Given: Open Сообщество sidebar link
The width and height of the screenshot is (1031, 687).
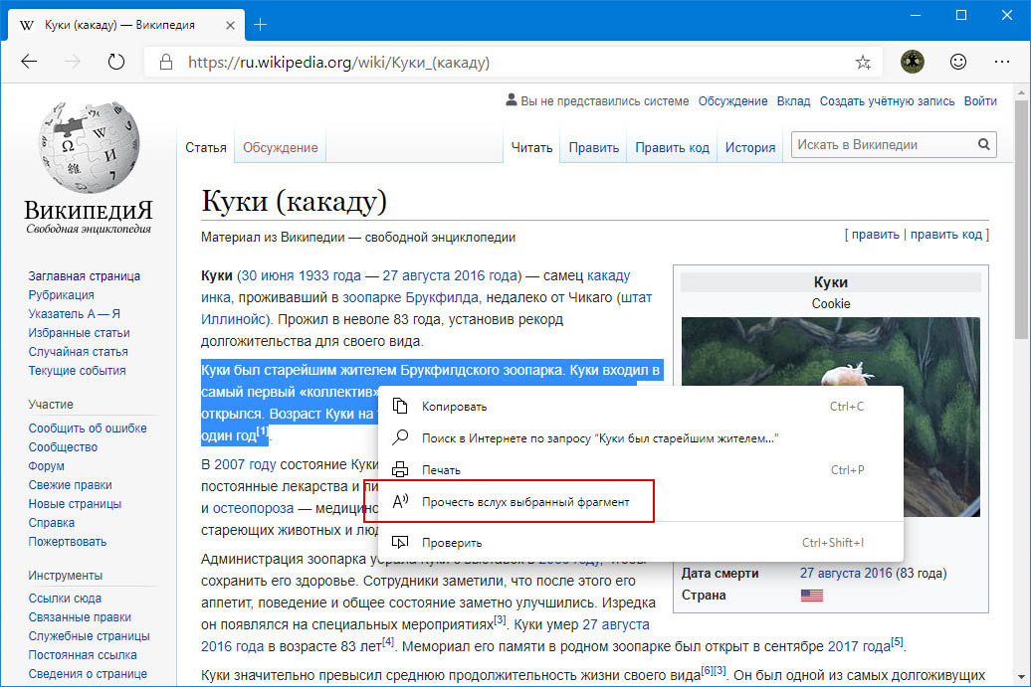Looking at the screenshot, I should [63, 447].
